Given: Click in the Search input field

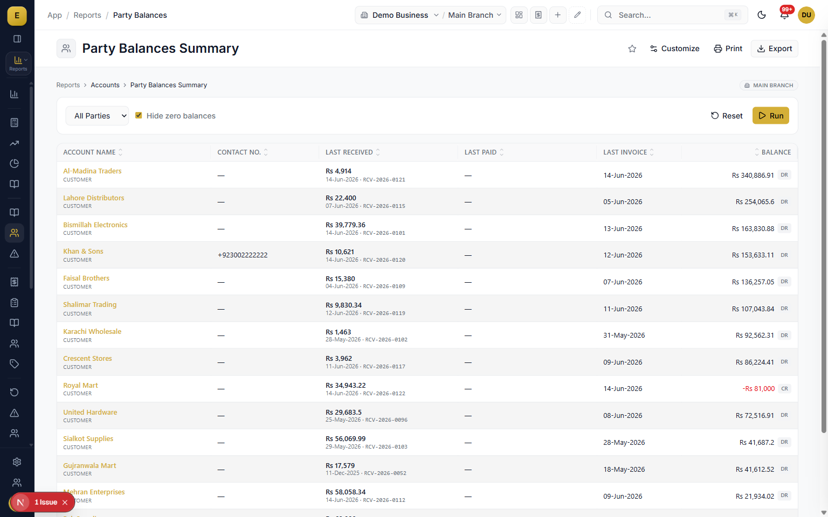Looking at the screenshot, I should pyautogui.click(x=672, y=15).
